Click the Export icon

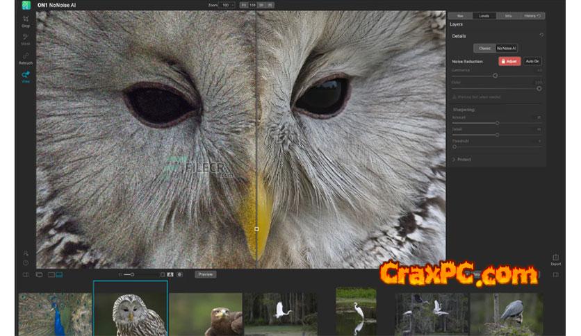pos(555,259)
